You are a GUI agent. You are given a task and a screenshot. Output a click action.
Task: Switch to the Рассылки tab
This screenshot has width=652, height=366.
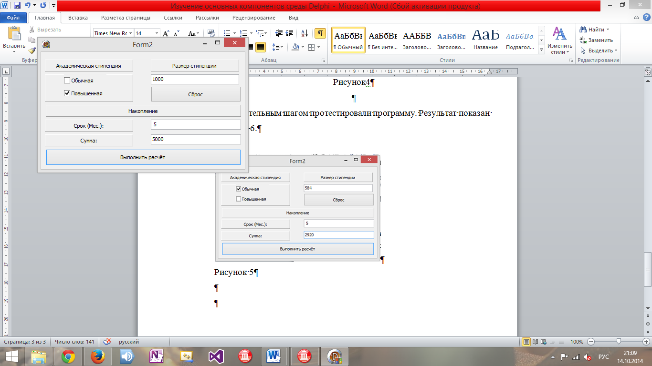click(x=207, y=18)
